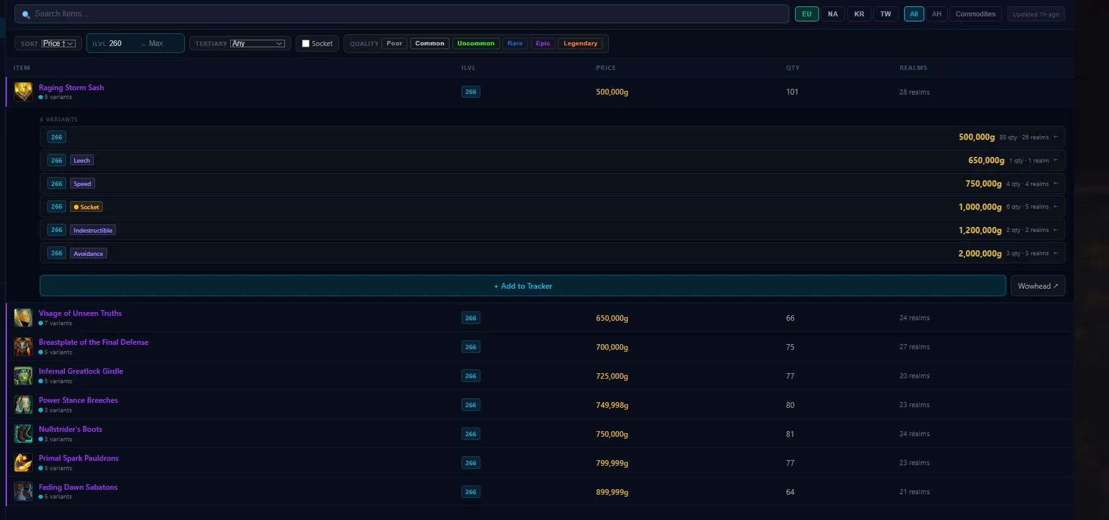Click the Infernal Greatlock Girdle icon

(23, 376)
